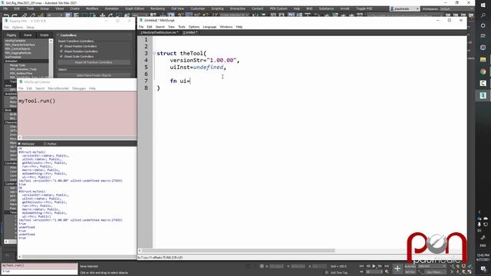Open Windows Start button
This screenshot has width=491, height=276.
483,5
